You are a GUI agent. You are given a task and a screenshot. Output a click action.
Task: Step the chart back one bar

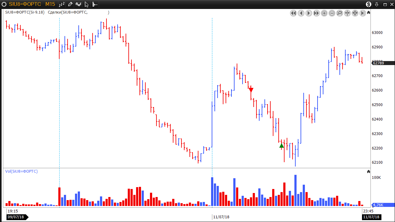tap(301, 13)
